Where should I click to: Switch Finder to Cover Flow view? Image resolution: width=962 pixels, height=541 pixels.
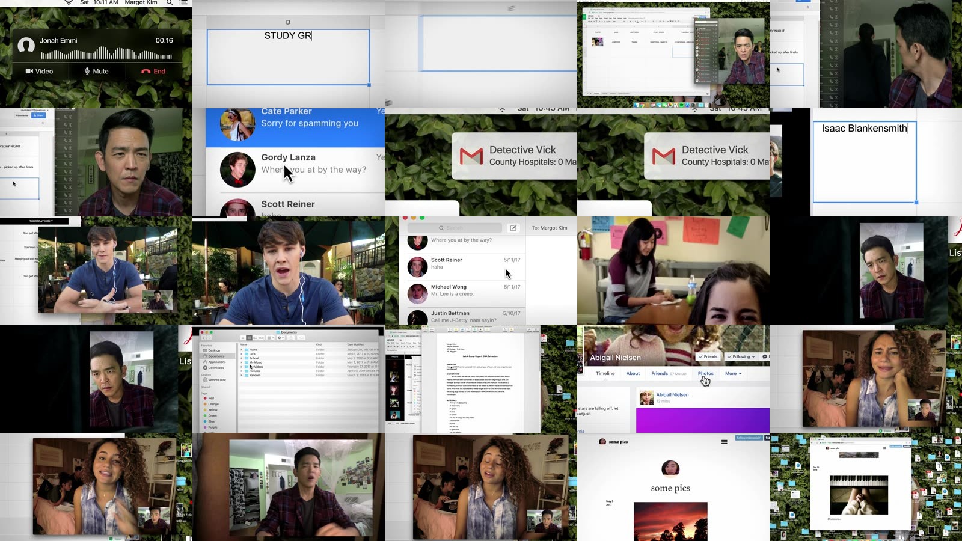262,338
